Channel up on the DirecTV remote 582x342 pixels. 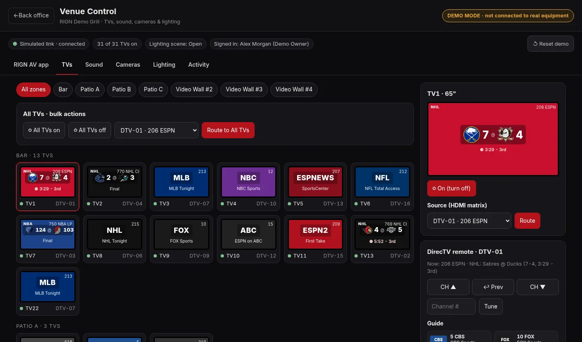click(x=448, y=287)
